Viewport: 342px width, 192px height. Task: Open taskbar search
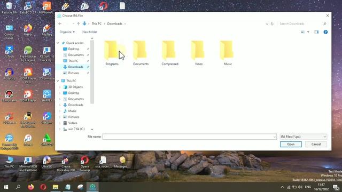[18, 187]
